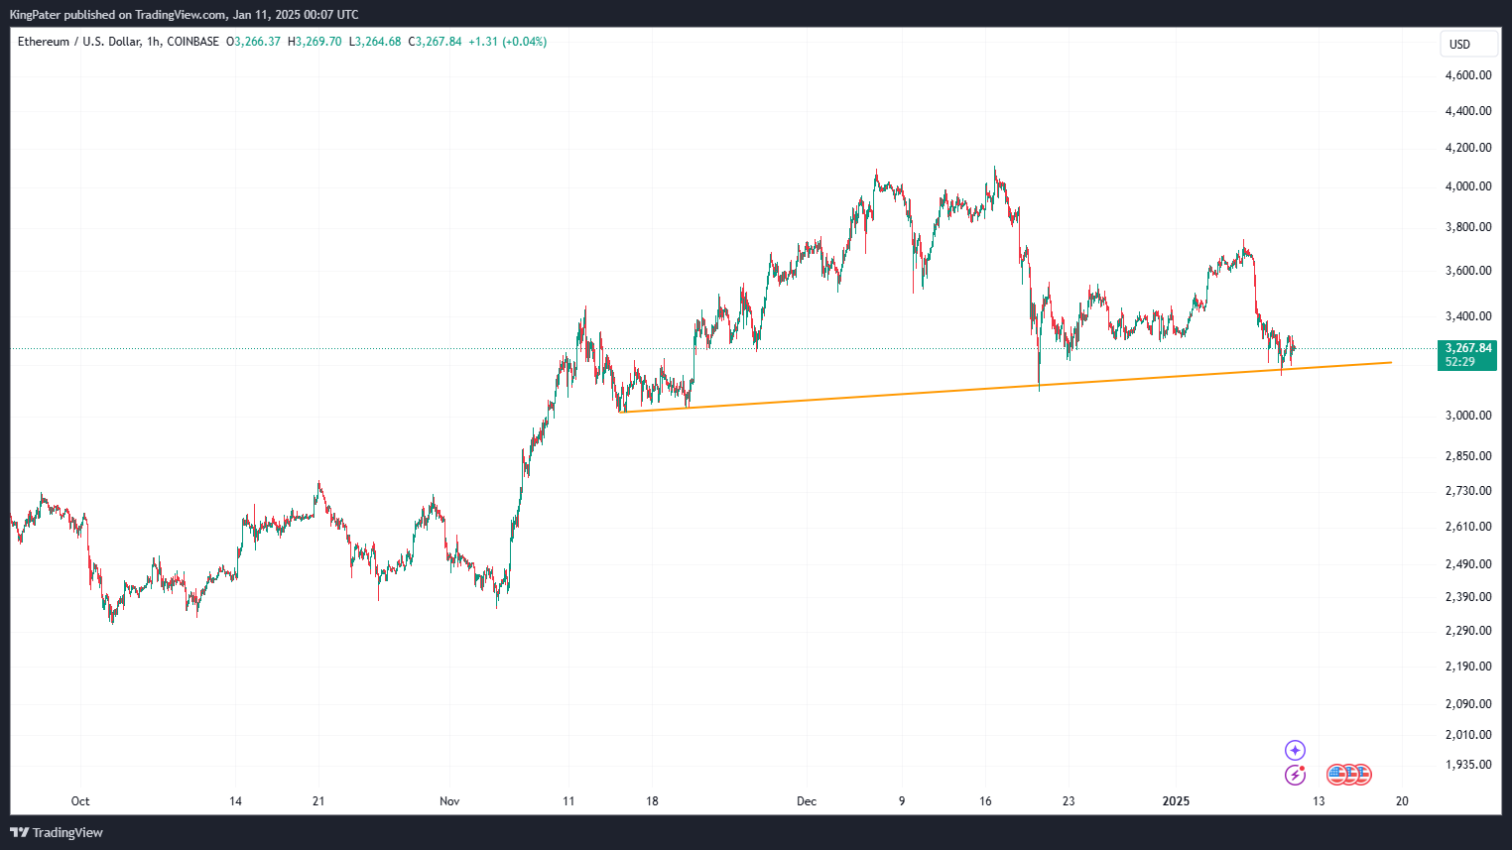
Task: Click the low value L3,264.68
Action: pos(375,42)
